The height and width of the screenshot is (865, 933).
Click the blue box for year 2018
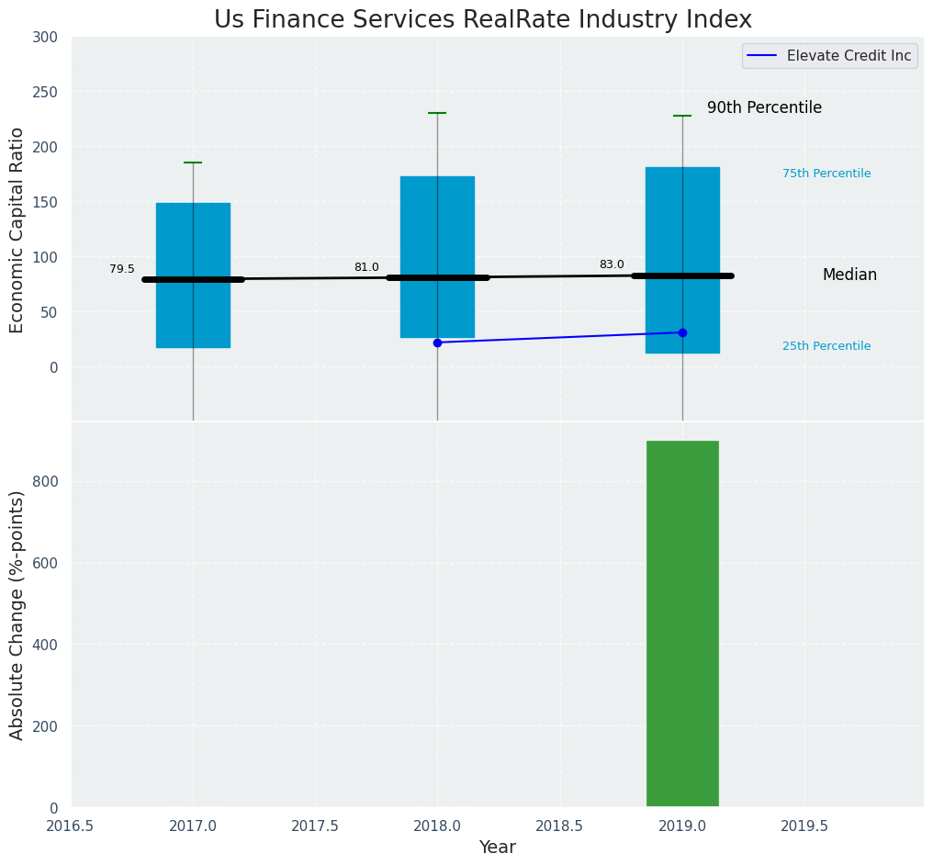coord(437,220)
